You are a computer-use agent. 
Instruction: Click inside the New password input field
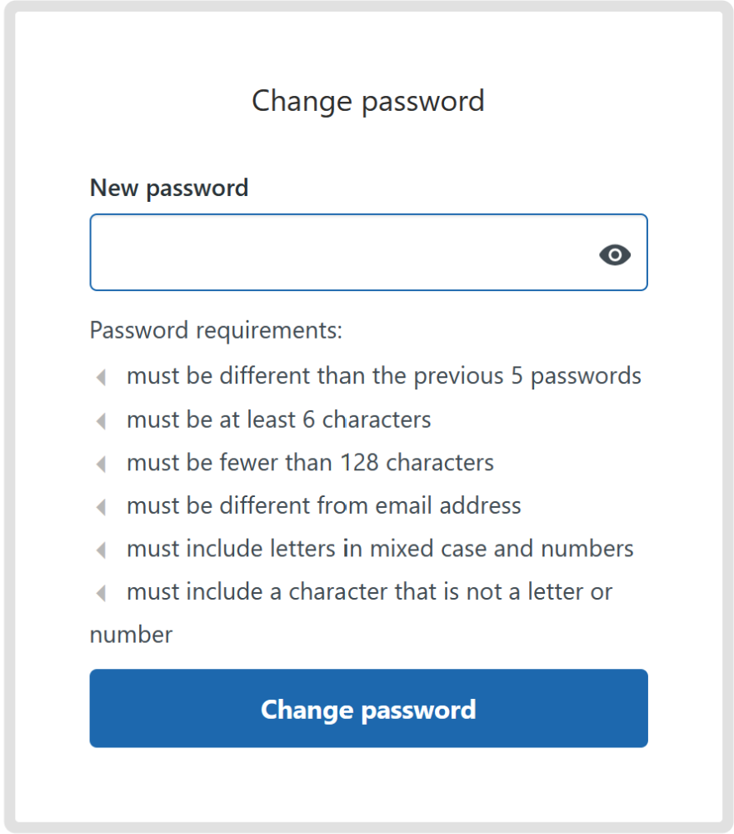coord(350,252)
